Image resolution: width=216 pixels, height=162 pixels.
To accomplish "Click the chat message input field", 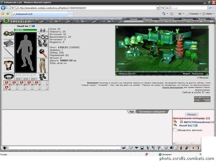I will (x=64, y=148).
